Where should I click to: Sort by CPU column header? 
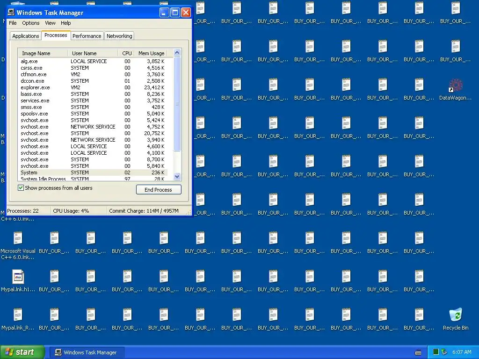[126, 53]
